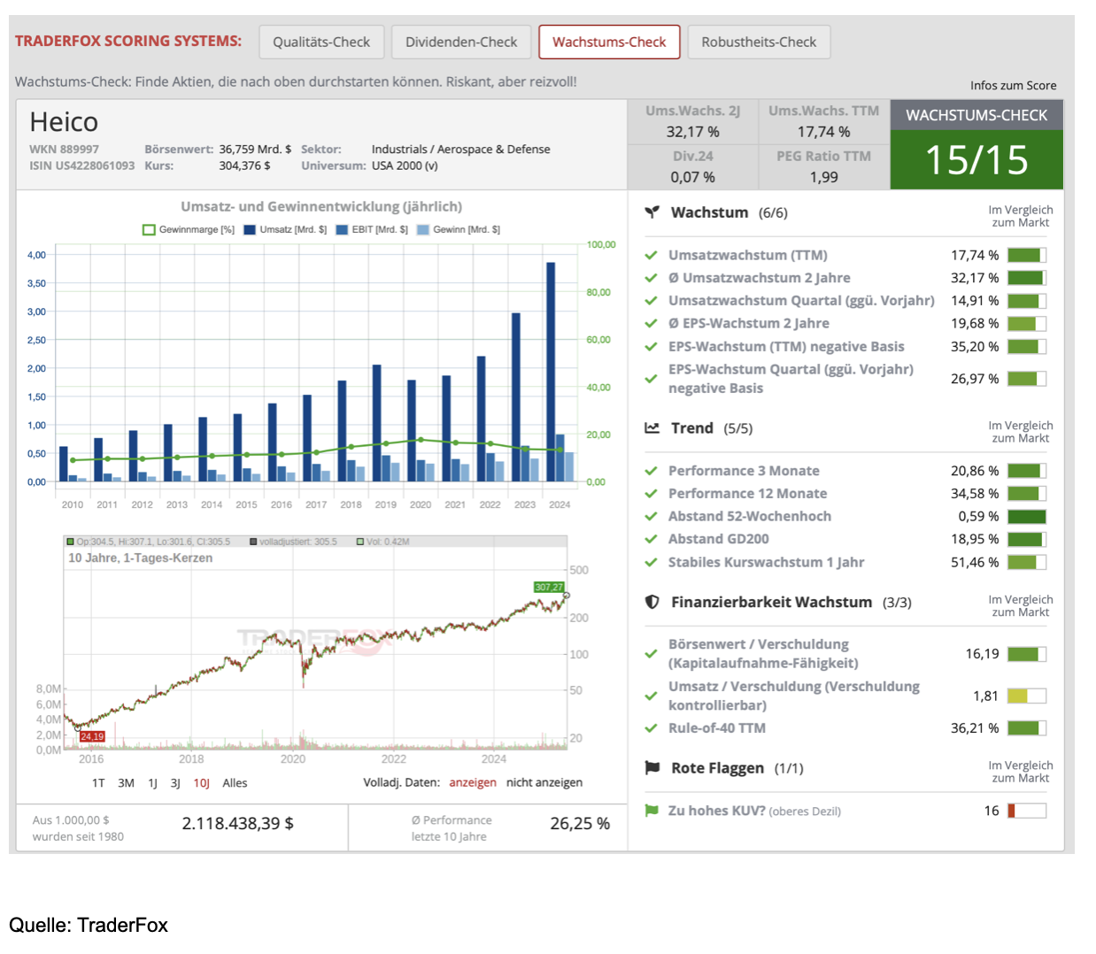This screenshot has height=954, width=1096.
Task: Show the Alles chart range
Action: pyautogui.click(x=235, y=783)
